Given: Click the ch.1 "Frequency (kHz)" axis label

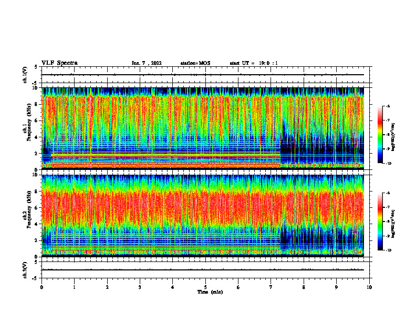Looking at the screenshot, I should [29, 123].
